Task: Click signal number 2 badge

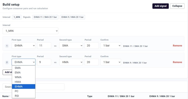Action: click(7, 62)
